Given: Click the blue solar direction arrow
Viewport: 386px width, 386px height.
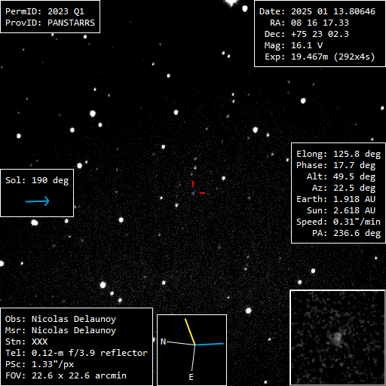Looking at the screenshot, I should (38, 201).
